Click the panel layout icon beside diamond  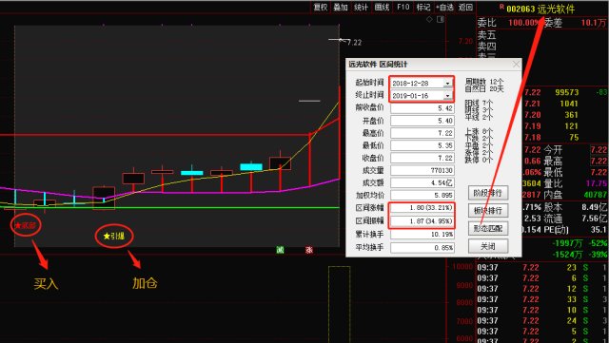(x=441, y=19)
